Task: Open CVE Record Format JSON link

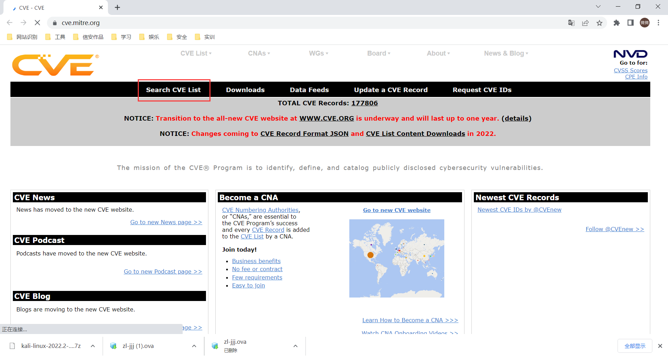Action: click(x=304, y=134)
